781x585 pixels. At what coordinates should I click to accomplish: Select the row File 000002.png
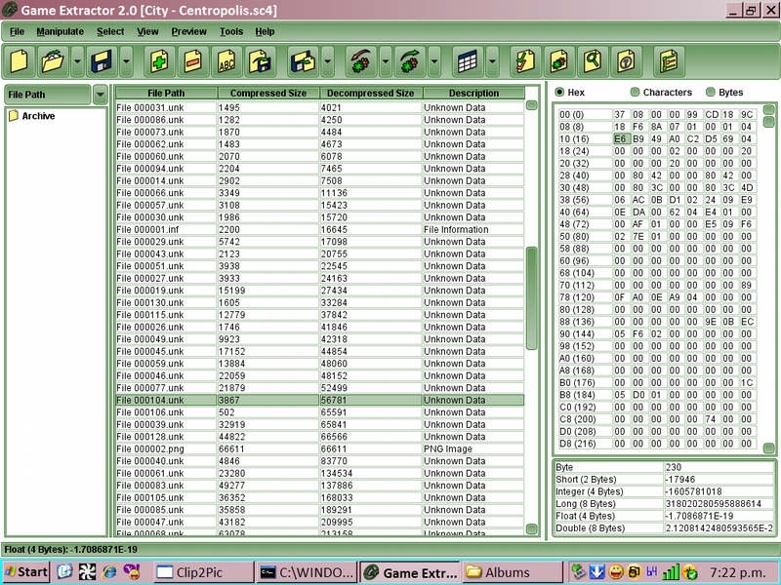point(320,449)
